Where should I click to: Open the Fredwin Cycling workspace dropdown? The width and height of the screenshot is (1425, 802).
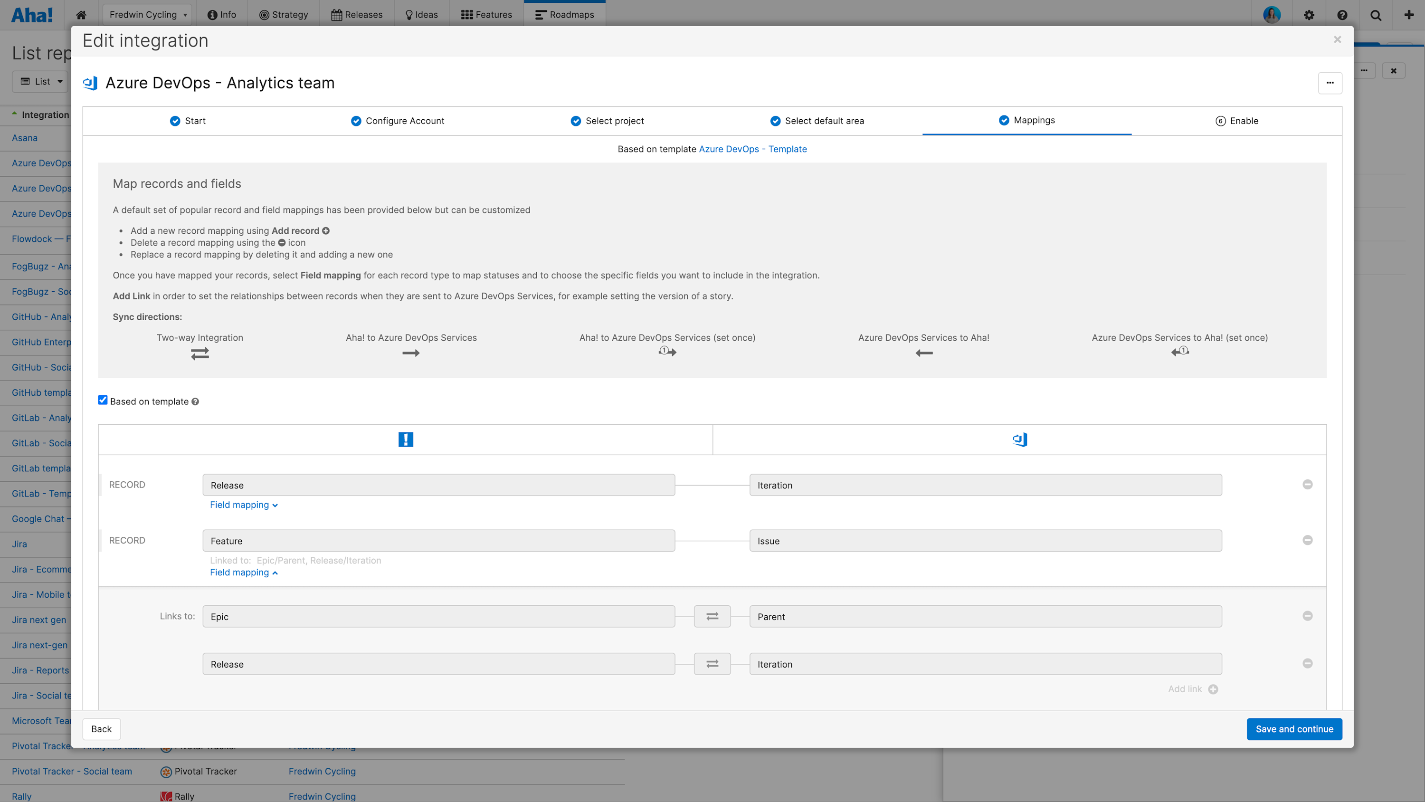(x=147, y=14)
